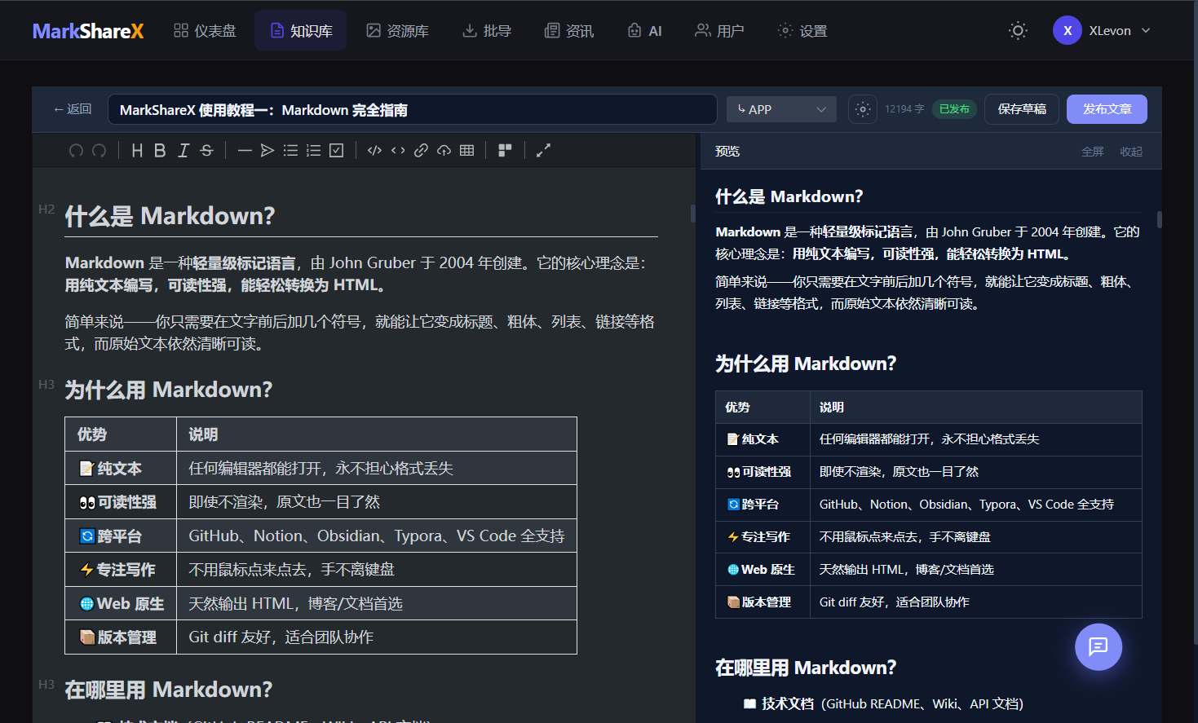The image size is (1198, 723).
Task: Switch to 知识库 section
Action: pyautogui.click(x=301, y=31)
